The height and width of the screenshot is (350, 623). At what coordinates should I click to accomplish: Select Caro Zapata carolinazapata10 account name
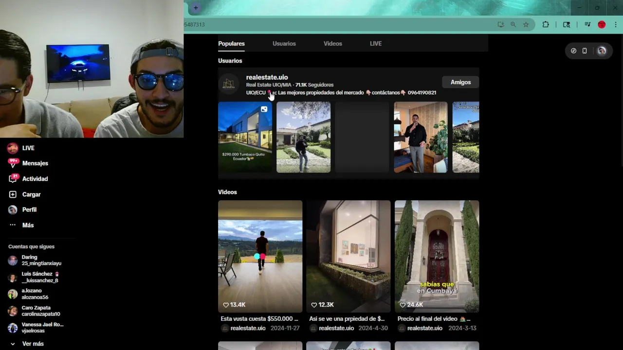[41, 311]
